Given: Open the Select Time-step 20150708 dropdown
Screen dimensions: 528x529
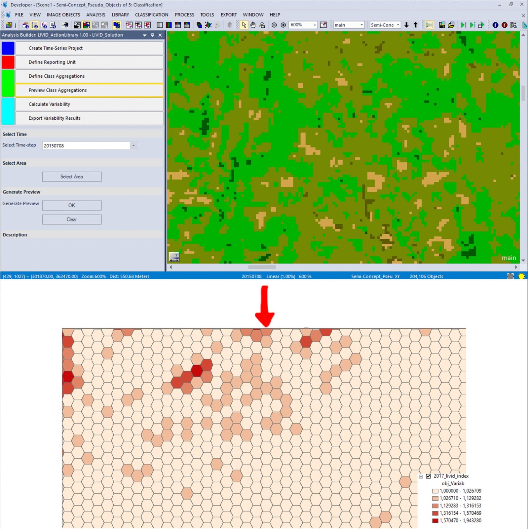Looking at the screenshot, I should 133,145.
